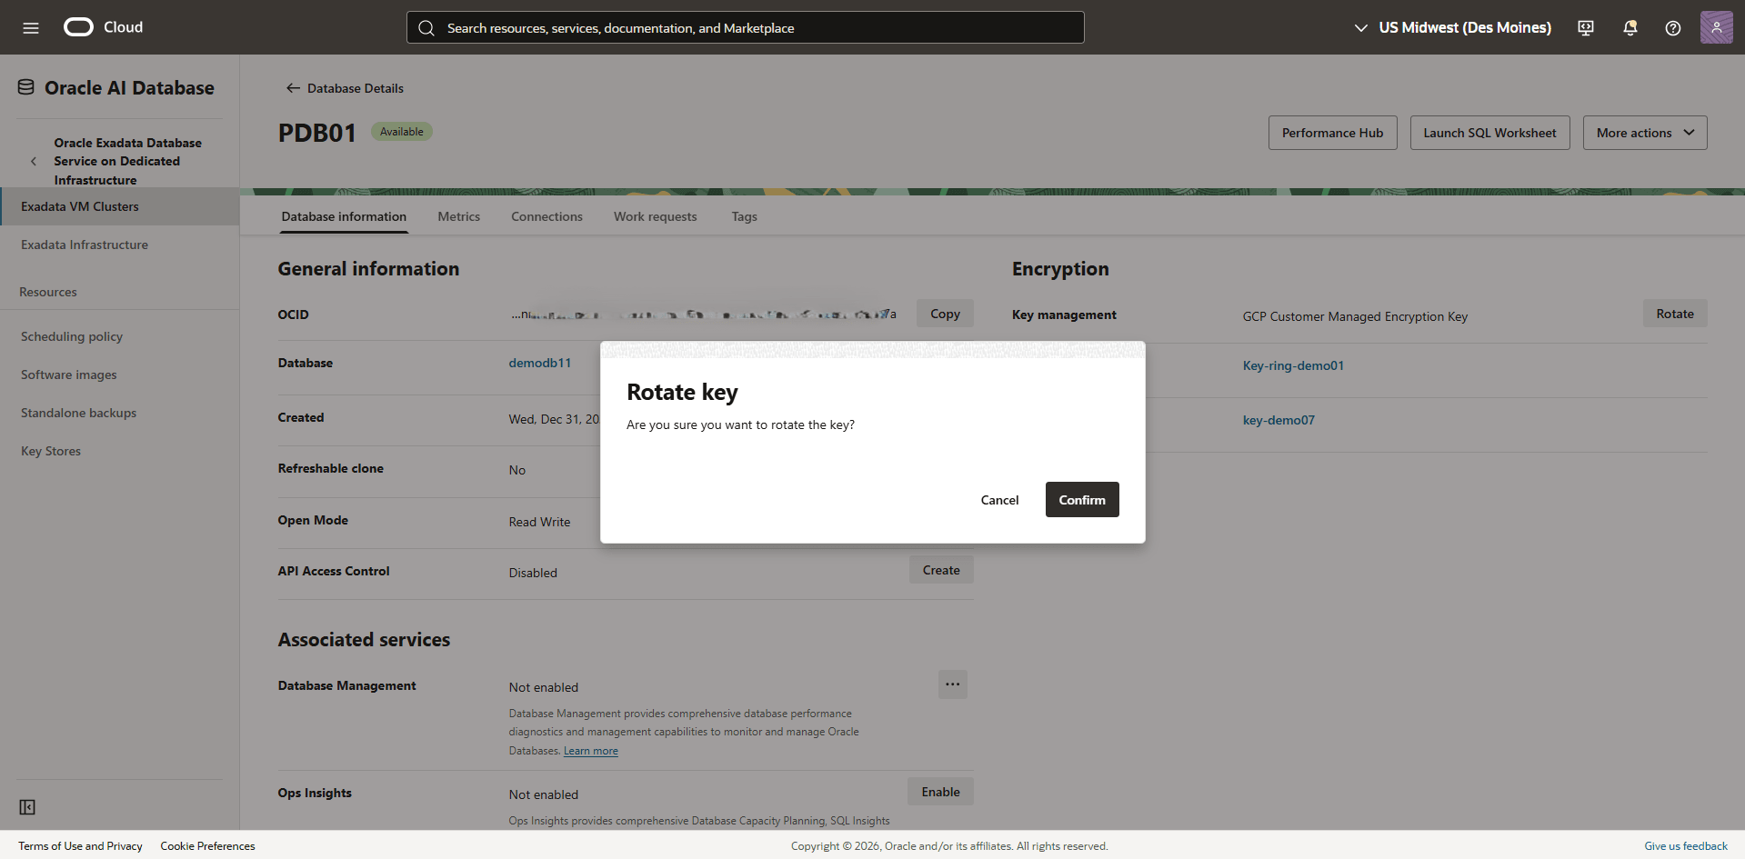Collapse the left sidebar panel
This screenshot has width=1745, height=859.
click(27, 806)
